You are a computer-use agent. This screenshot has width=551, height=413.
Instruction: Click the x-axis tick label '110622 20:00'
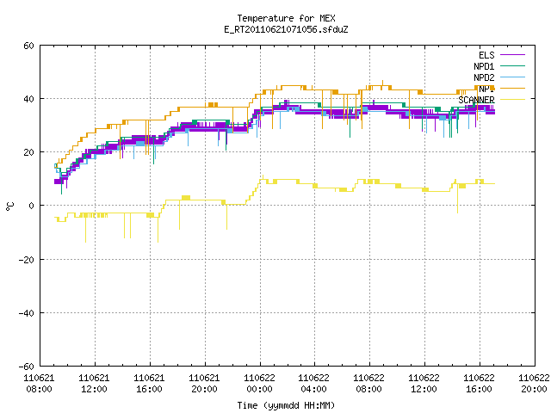(534, 384)
